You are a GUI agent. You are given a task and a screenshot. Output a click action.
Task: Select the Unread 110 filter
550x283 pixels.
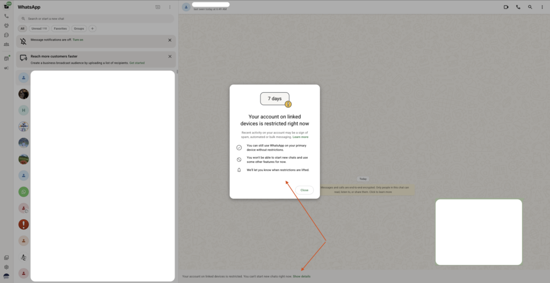[39, 29]
